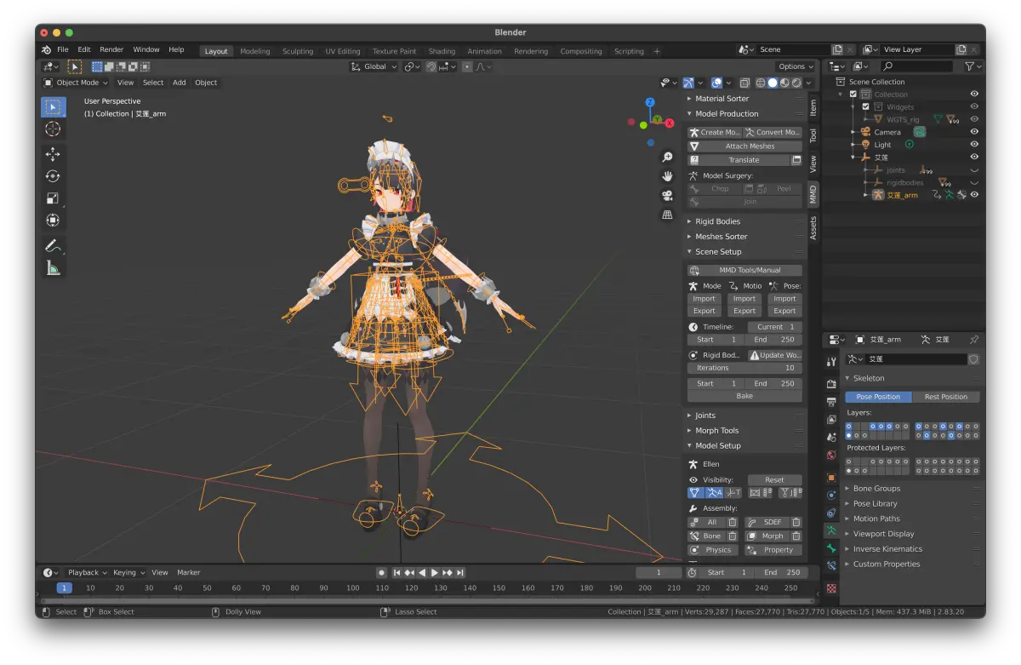The height and width of the screenshot is (665, 1021).
Task: Toggle camera view icon in viewport
Action: 668,195
